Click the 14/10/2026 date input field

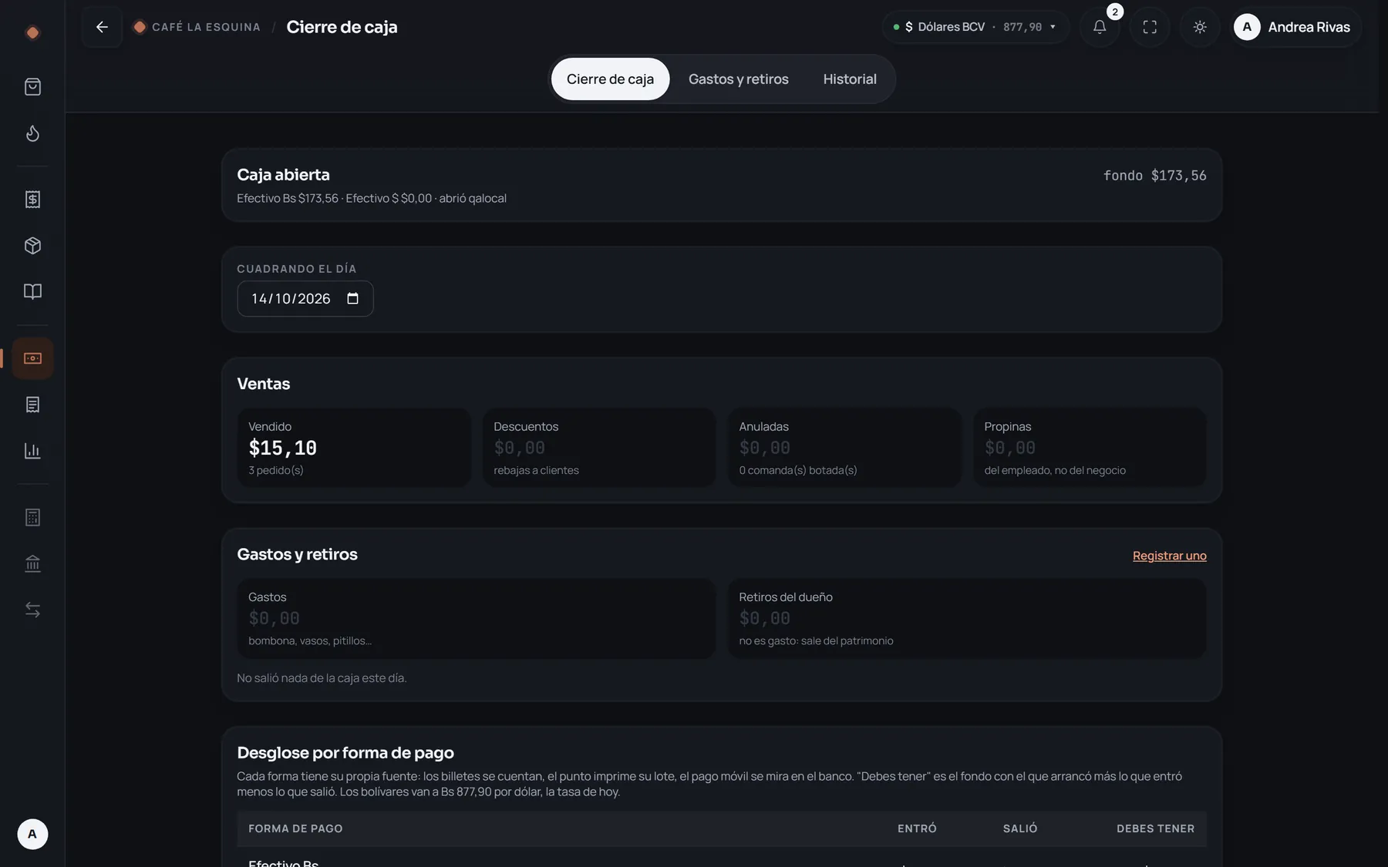click(305, 298)
